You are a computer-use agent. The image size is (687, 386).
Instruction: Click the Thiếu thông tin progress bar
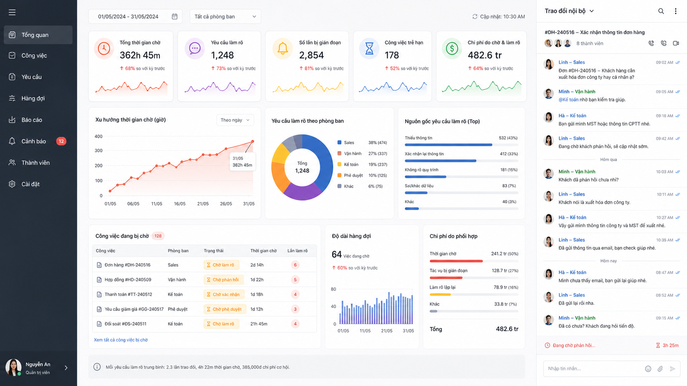461,145
